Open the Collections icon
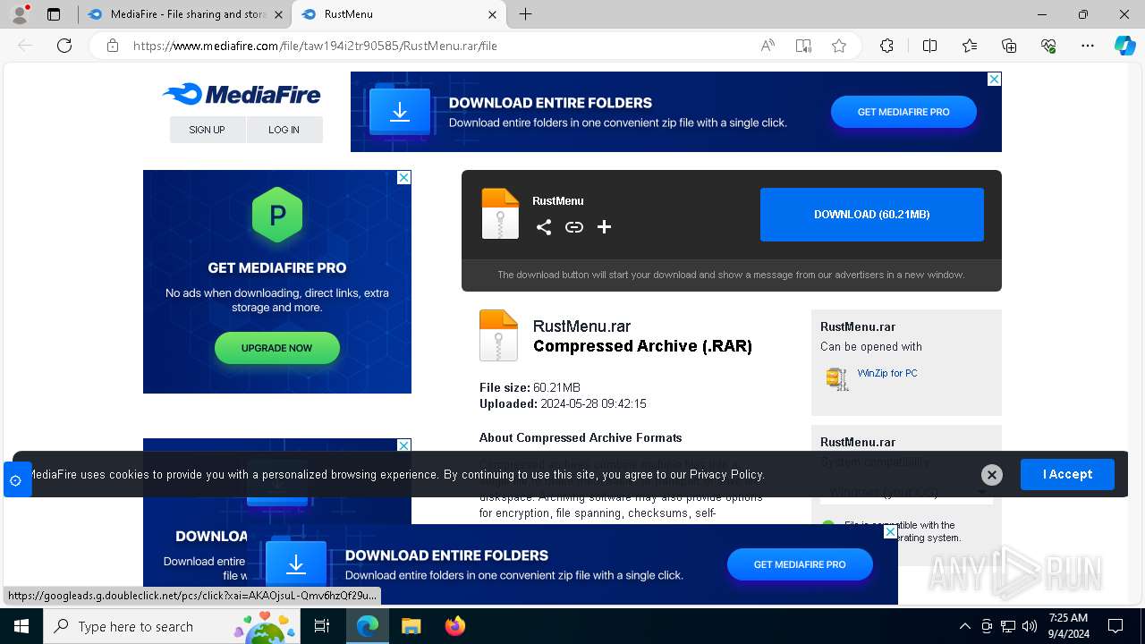This screenshot has height=644, width=1145. coord(1009,46)
